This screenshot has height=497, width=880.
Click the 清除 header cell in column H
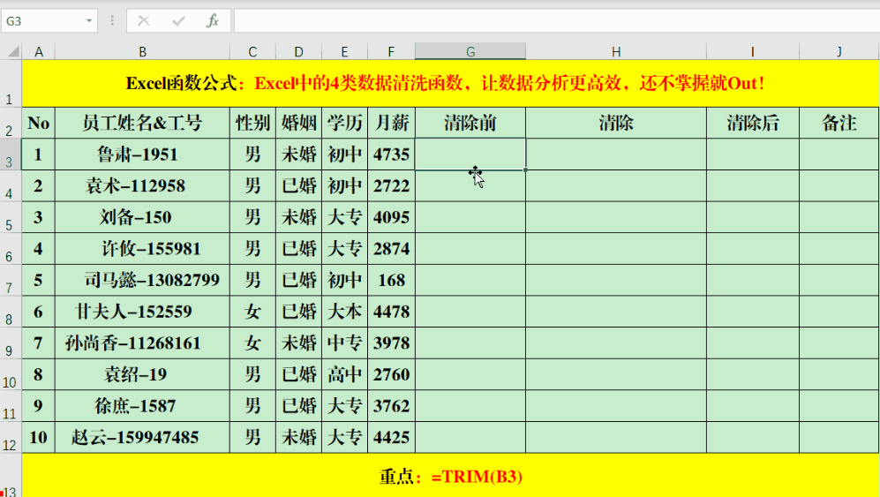pos(616,123)
